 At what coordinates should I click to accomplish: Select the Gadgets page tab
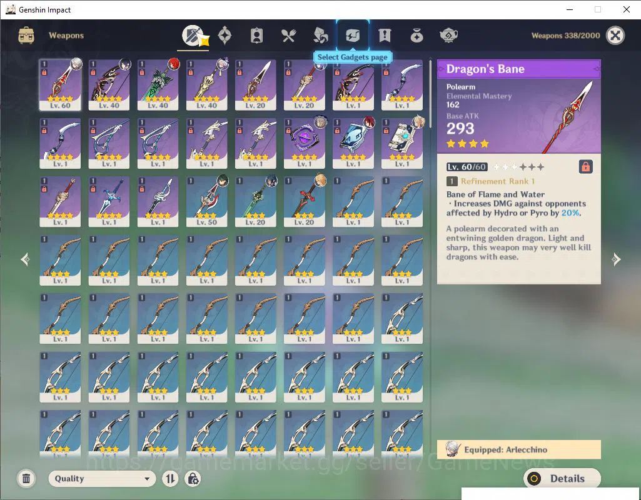(352, 36)
